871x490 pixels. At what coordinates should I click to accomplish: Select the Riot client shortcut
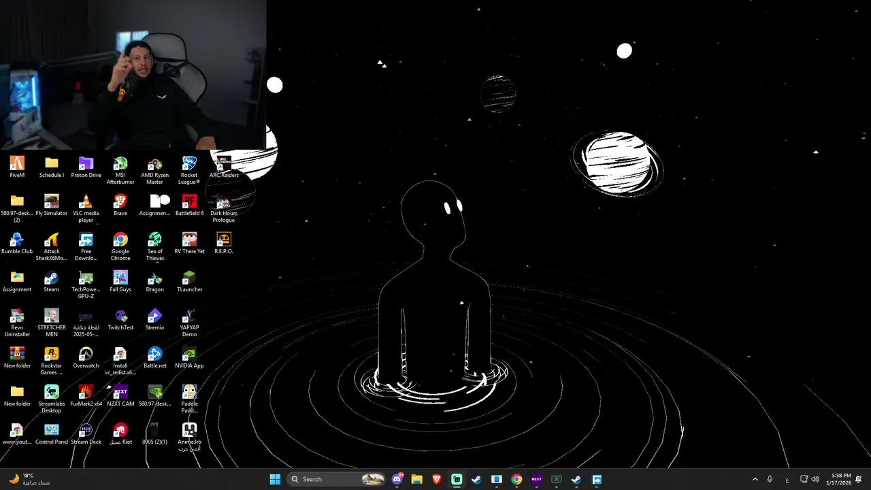120,434
